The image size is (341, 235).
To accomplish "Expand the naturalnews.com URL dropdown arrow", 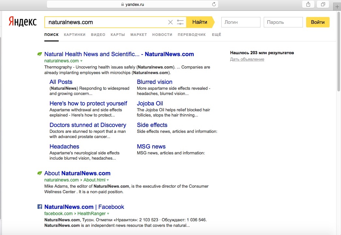I will pyautogui.click(x=82, y=61).
